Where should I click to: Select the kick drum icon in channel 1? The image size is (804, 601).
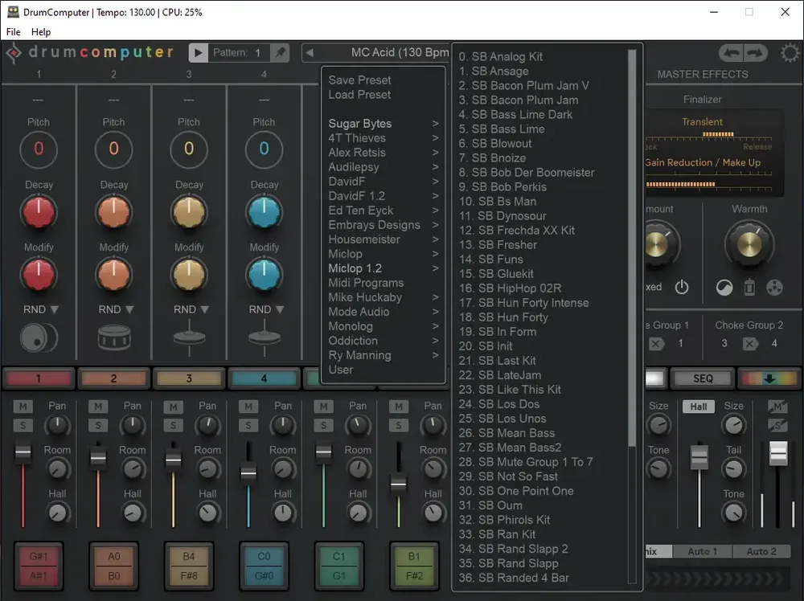coord(39,338)
